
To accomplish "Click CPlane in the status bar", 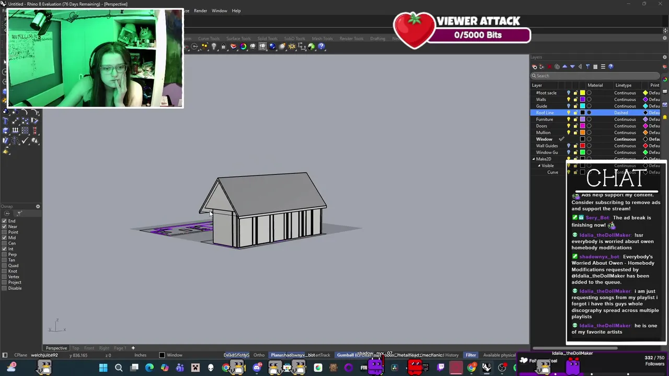I will point(20,355).
